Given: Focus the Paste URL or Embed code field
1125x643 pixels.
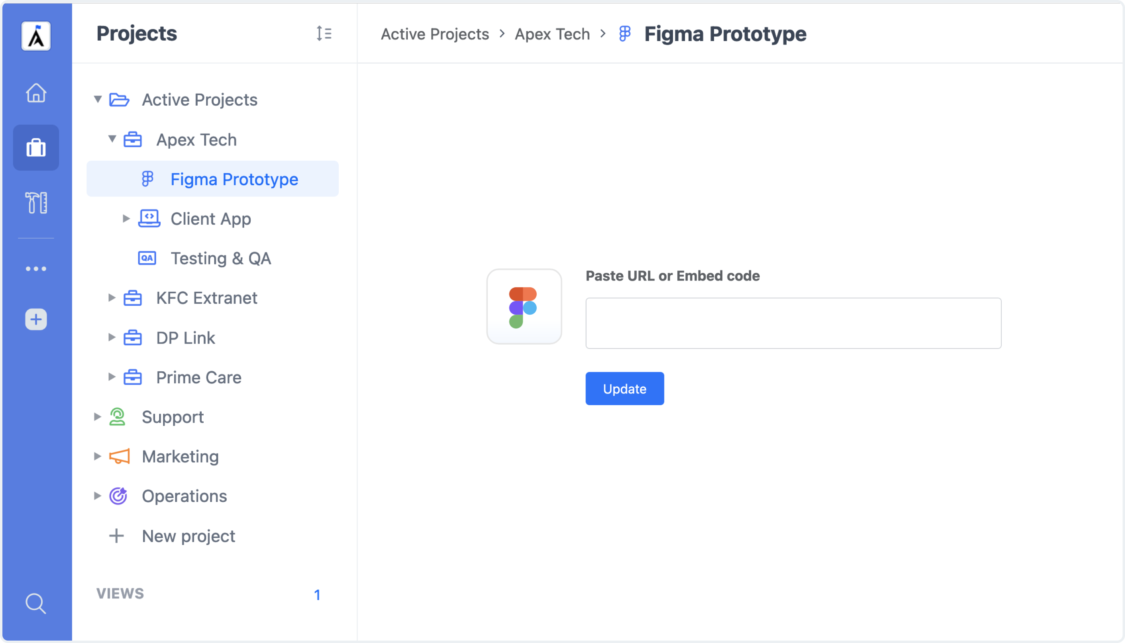Looking at the screenshot, I should tap(793, 323).
